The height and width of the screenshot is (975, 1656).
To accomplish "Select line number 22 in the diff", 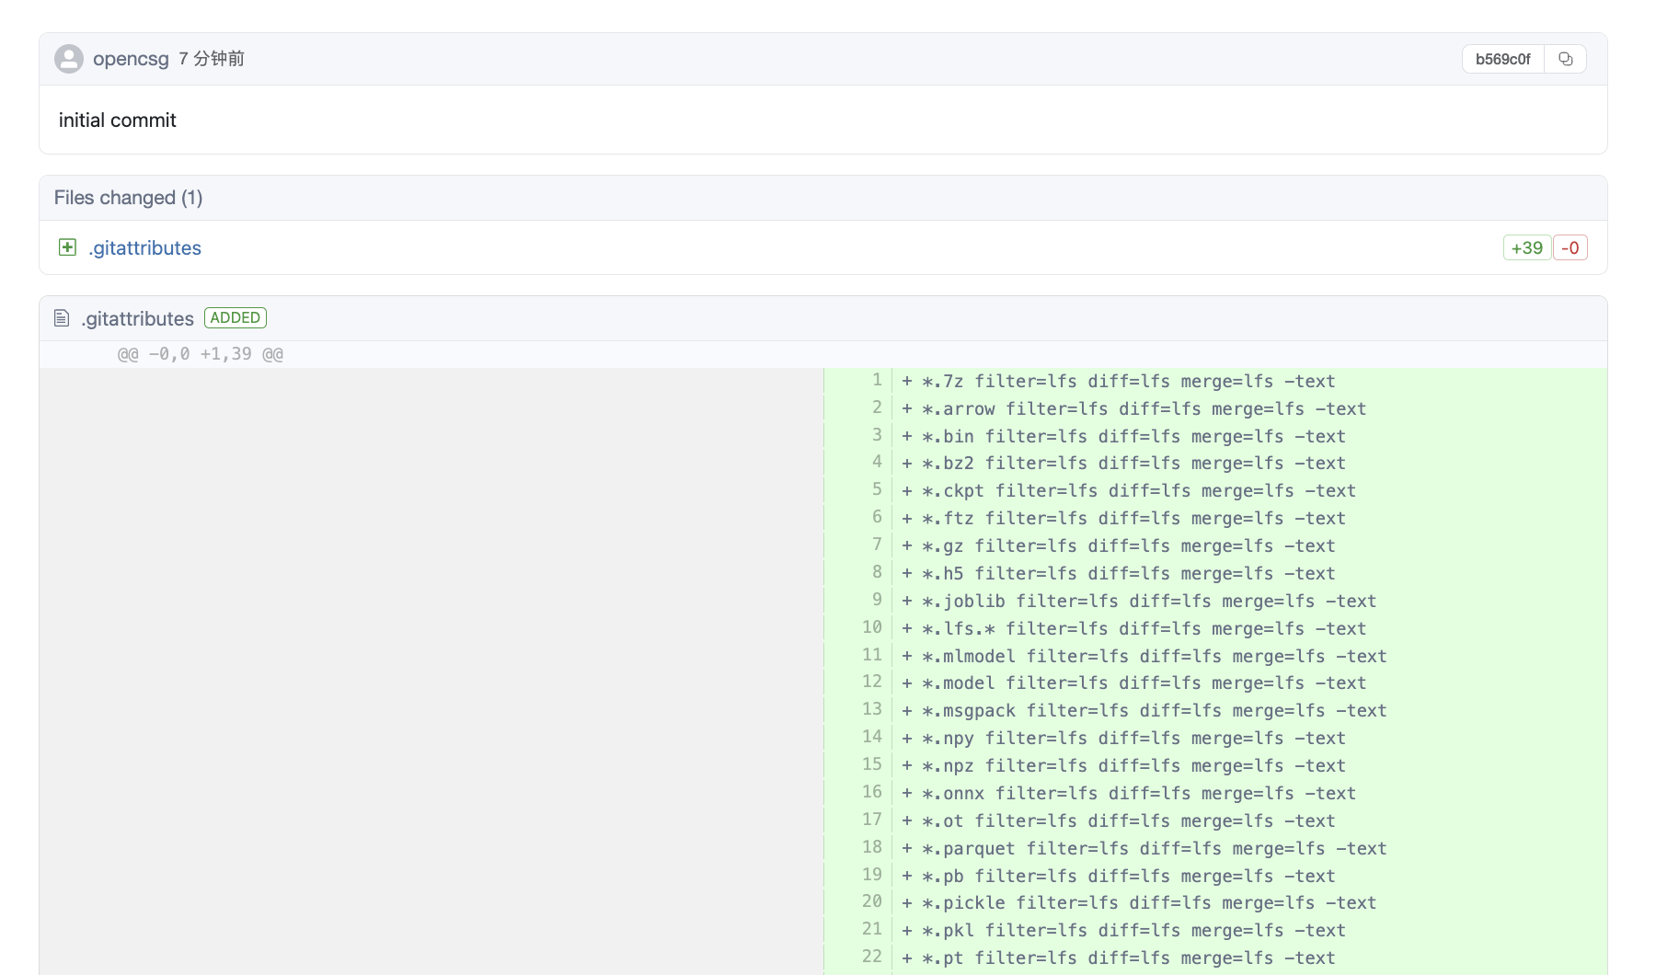I will 871,957.
